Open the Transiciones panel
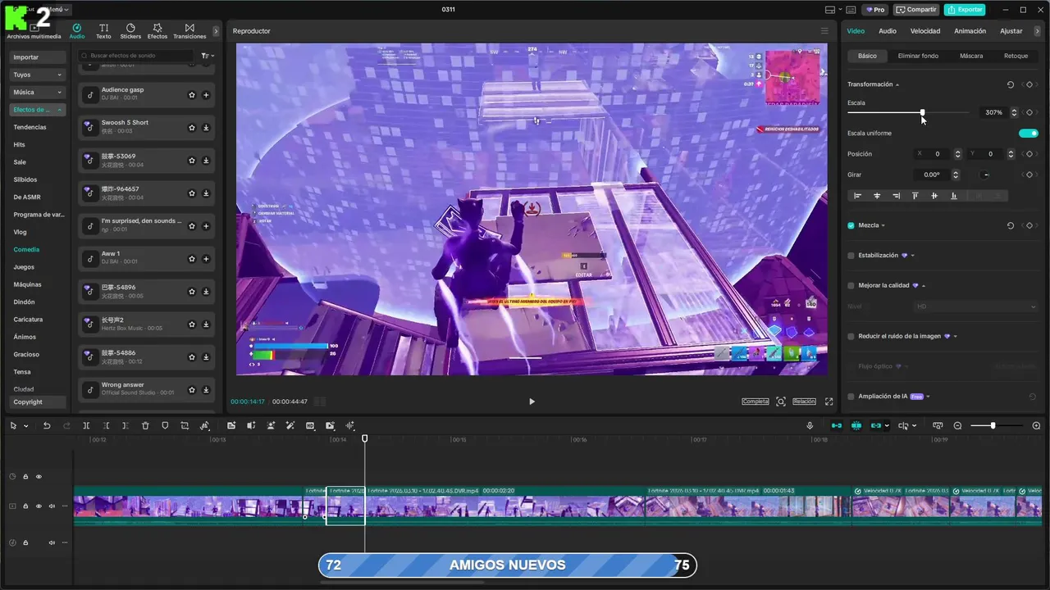Image resolution: width=1050 pixels, height=590 pixels. [x=189, y=31]
